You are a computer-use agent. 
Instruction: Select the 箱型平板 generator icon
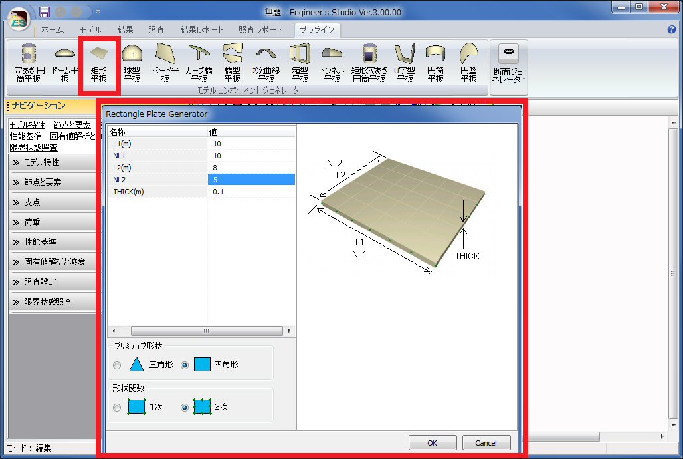pos(300,63)
